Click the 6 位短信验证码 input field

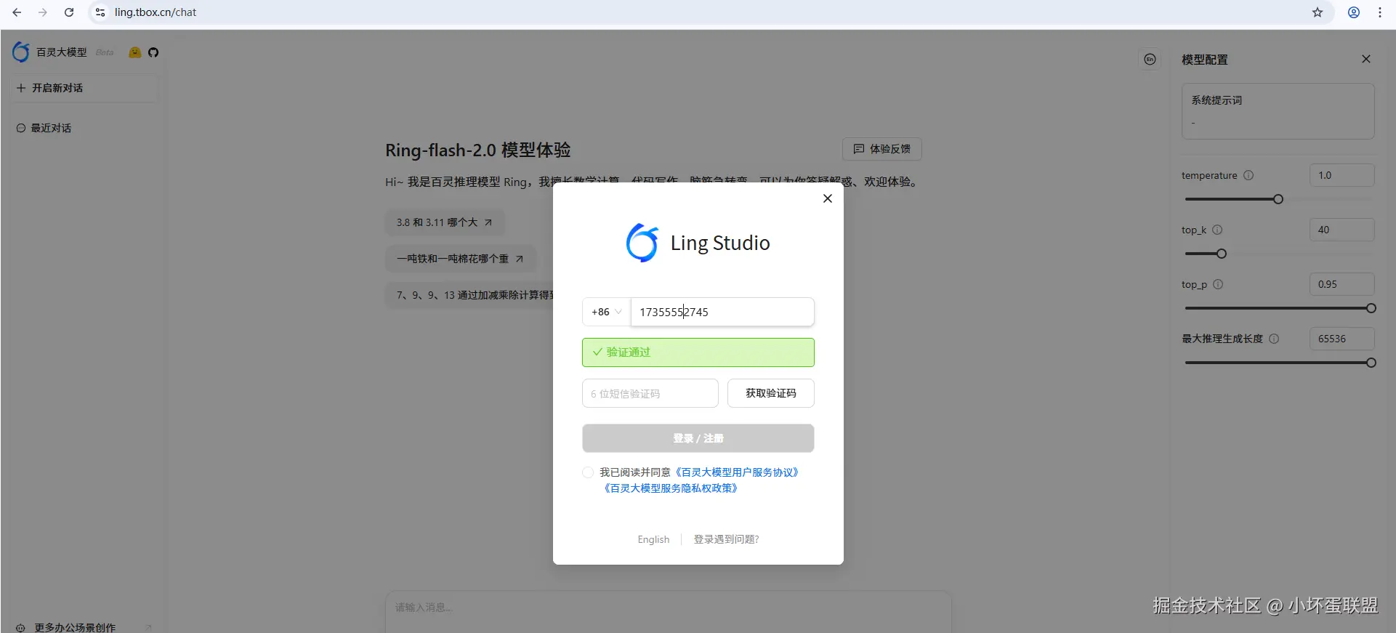(x=650, y=393)
